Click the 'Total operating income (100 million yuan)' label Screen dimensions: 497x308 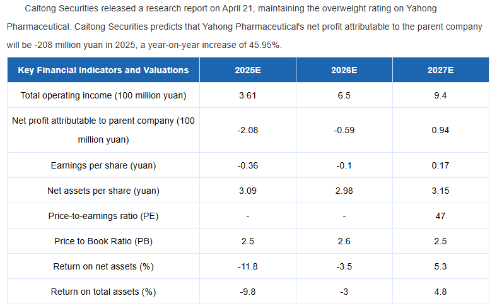103,95
